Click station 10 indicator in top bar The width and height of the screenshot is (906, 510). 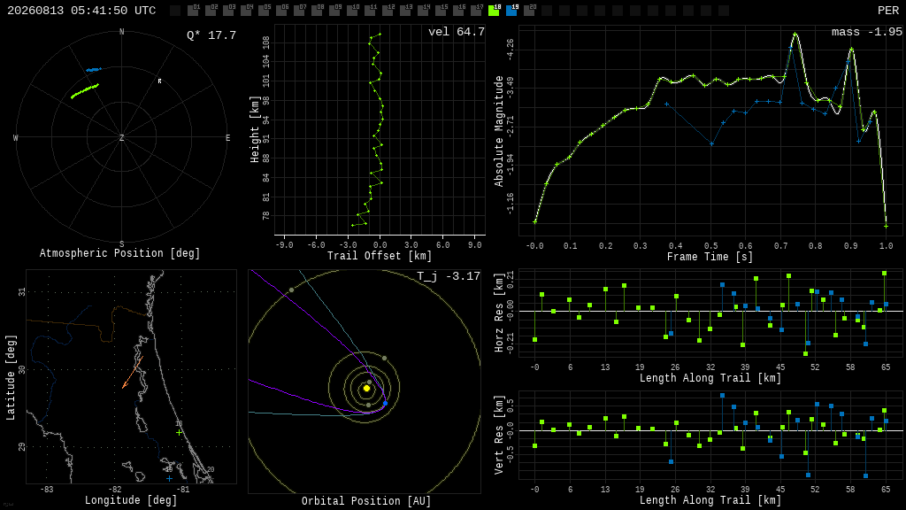(352, 10)
